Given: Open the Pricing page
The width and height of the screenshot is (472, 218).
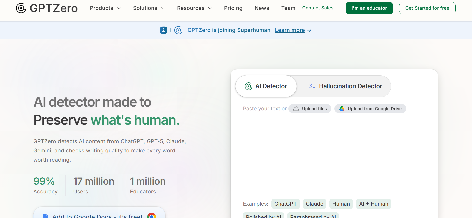Looking at the screenshot, I should (x=233, y=8).
